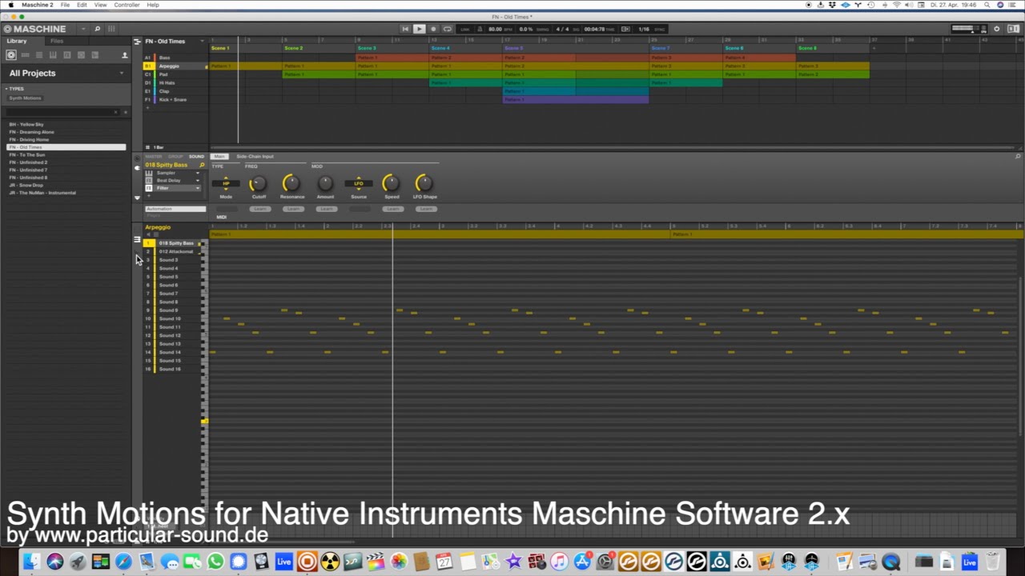Select project FN - Dreaming Alone
This screenshot has height=576, width=1025.
[31, 132]
